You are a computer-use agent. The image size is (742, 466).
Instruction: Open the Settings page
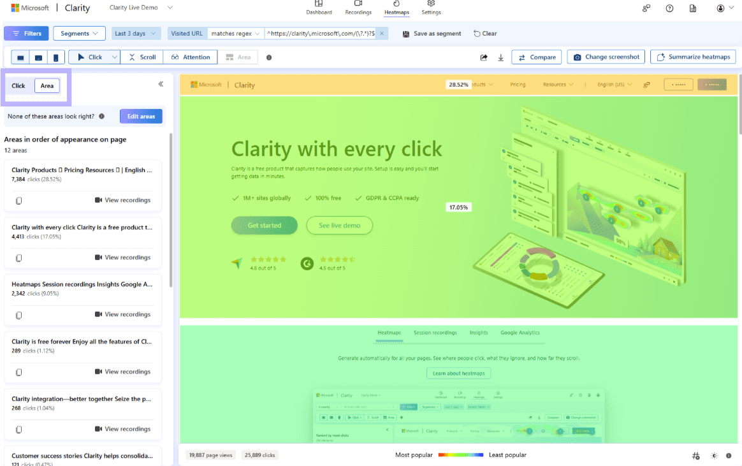pos(431,8)
